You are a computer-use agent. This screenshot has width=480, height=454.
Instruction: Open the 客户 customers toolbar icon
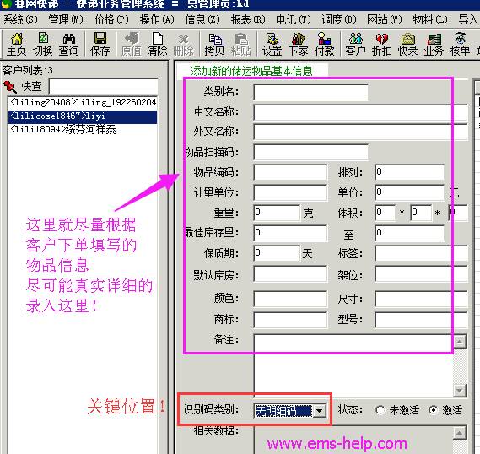point(355,45)
